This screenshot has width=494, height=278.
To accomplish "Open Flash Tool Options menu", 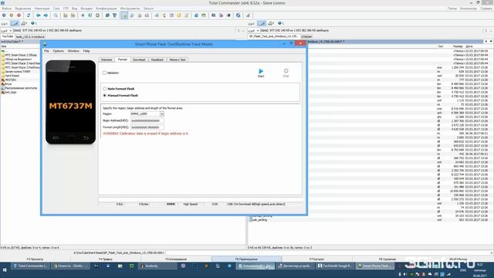I will (59, 51).
